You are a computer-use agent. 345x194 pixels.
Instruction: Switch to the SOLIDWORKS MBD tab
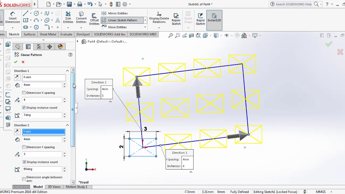click(143, 34)
